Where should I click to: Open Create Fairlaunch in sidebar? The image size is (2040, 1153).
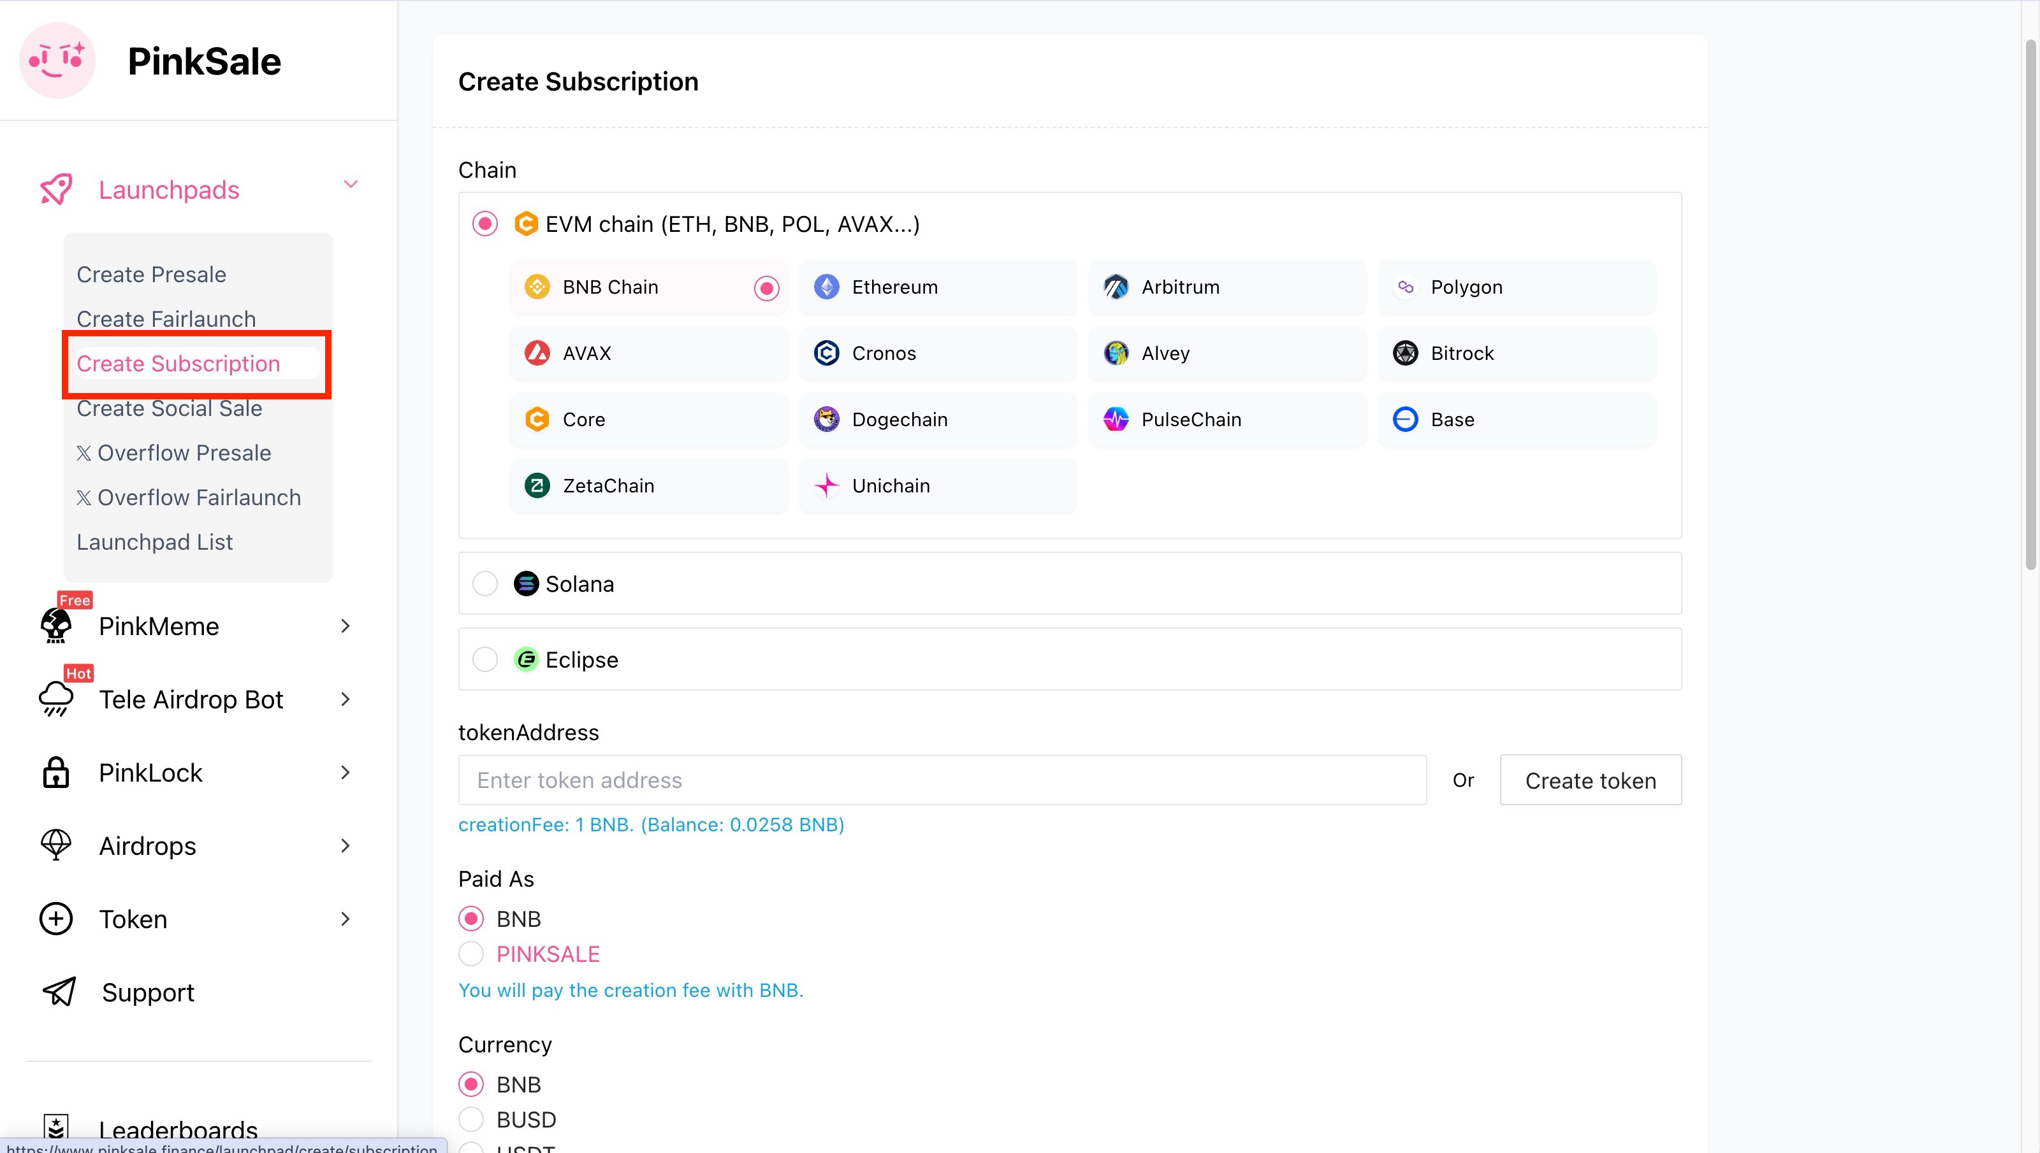(166, 319)
